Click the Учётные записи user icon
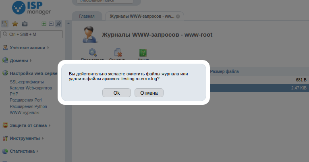 [x=5, y=48]
